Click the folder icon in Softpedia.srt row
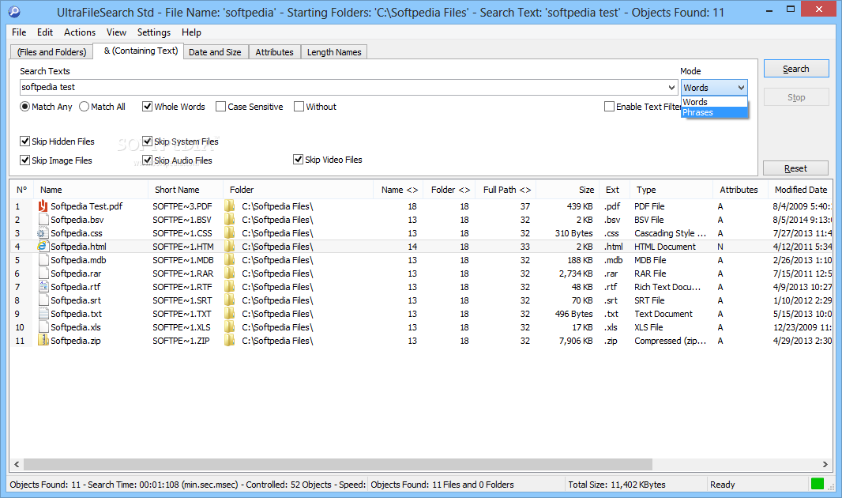The width and height of the screenshot is (842, 498). click(230, 300)
